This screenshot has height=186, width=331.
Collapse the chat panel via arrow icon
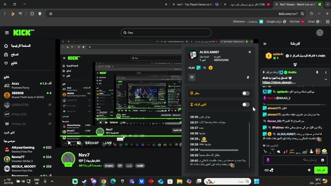click(265, 44)
